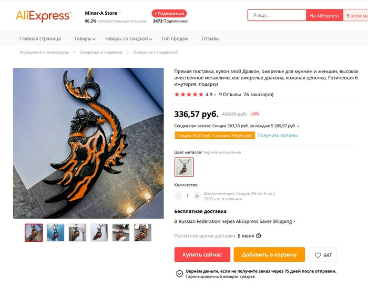Select the Черное напыление metal color swatch
Screen dimensions: 368x287
point(184,167)
